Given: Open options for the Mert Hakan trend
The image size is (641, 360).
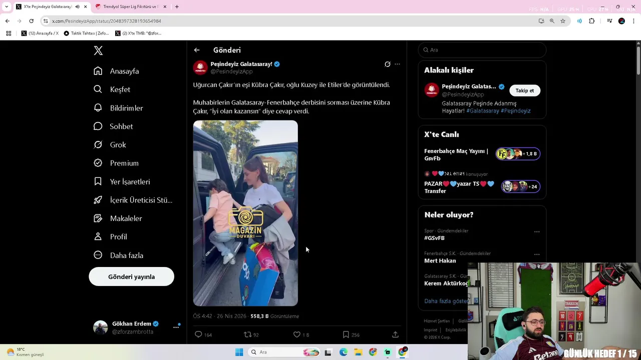Looking at the screenshot, I should click(537, 254).
